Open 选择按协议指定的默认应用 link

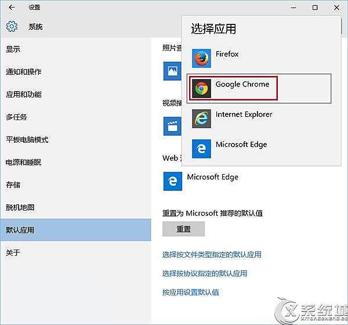(205, 273)
